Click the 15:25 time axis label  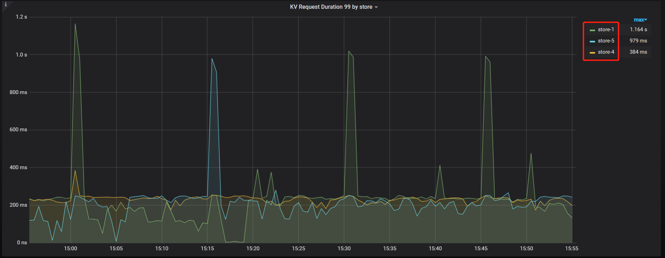(x=298, y=249)
